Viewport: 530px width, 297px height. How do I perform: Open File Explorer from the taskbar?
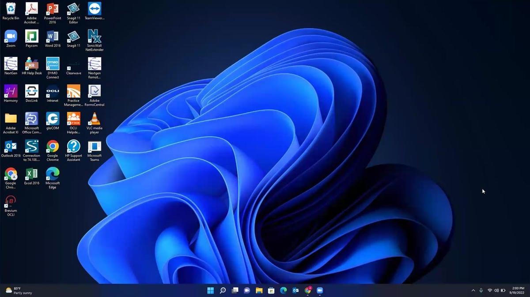click(x=259, y=290)
